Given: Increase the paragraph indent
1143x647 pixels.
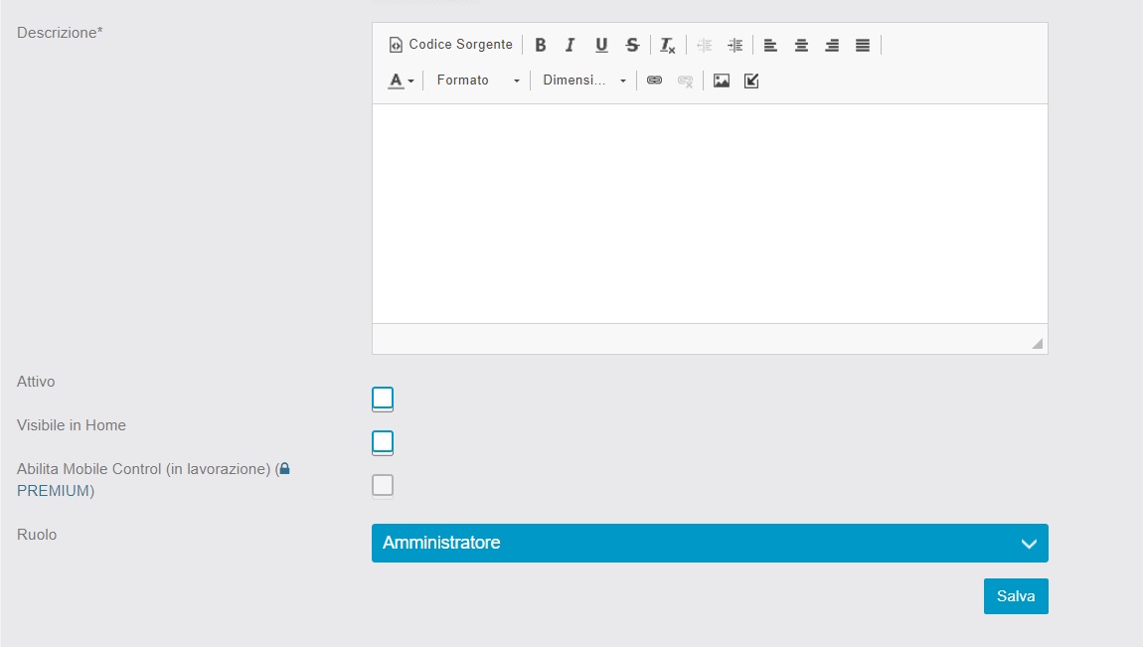Looking at the screenshot, I should coord(735,45).
